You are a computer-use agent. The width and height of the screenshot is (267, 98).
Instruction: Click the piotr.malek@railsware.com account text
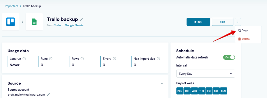click(x=26, y=94)
